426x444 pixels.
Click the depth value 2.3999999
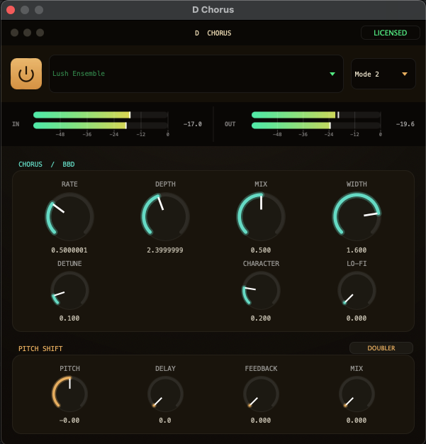pos(165,250)
